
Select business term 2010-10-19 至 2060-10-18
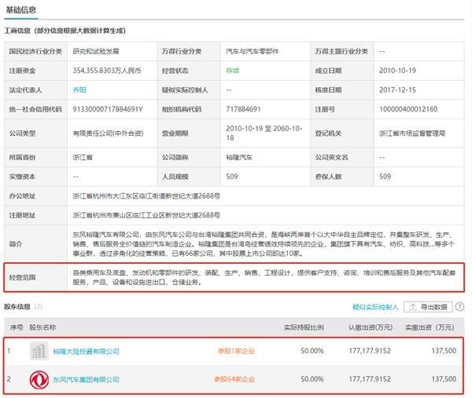pos(264,133)
